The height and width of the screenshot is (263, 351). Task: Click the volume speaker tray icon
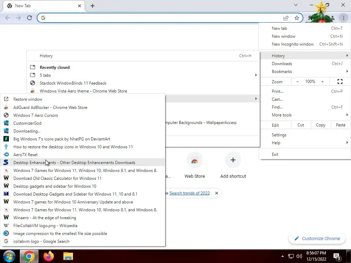(299, 256)
